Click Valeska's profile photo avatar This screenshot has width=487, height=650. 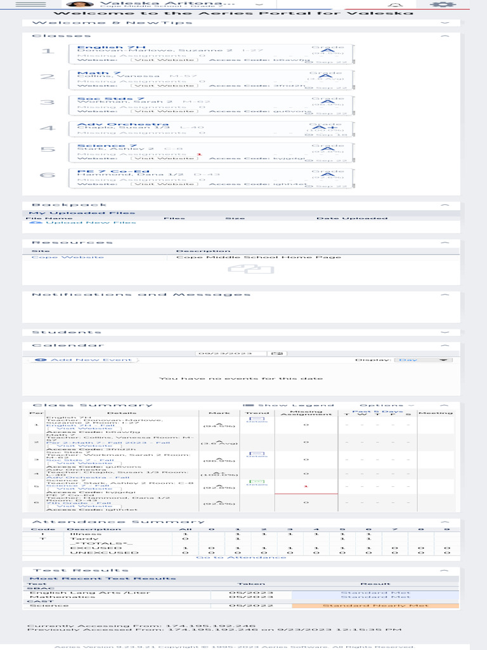80,4
